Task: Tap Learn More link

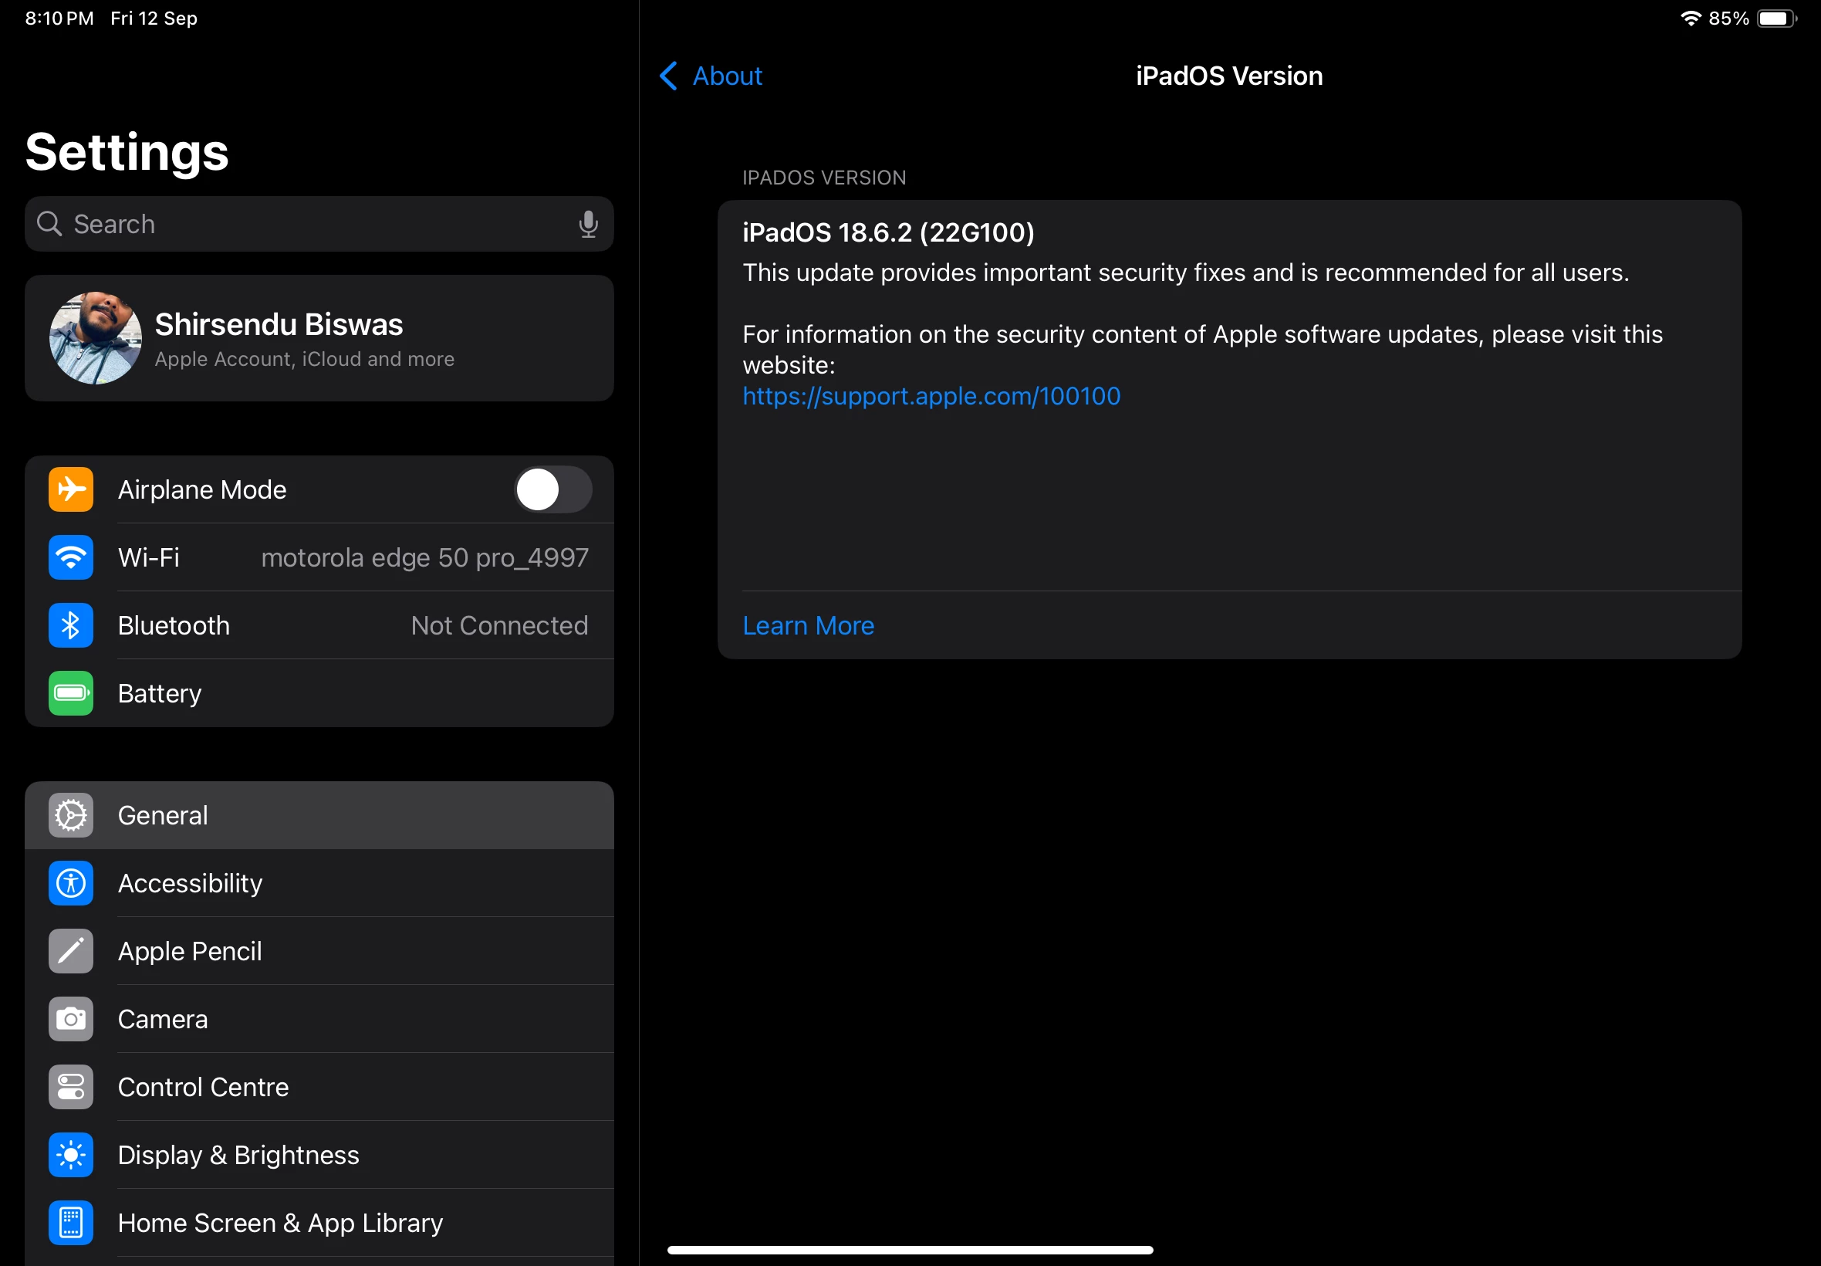Action: [808, 625]
